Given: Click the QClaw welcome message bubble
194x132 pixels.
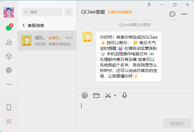Looking at the screenshot, I should 129,56.
